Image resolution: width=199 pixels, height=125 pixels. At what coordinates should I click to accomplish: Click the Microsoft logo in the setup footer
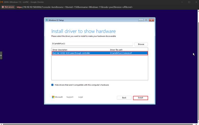53,97
